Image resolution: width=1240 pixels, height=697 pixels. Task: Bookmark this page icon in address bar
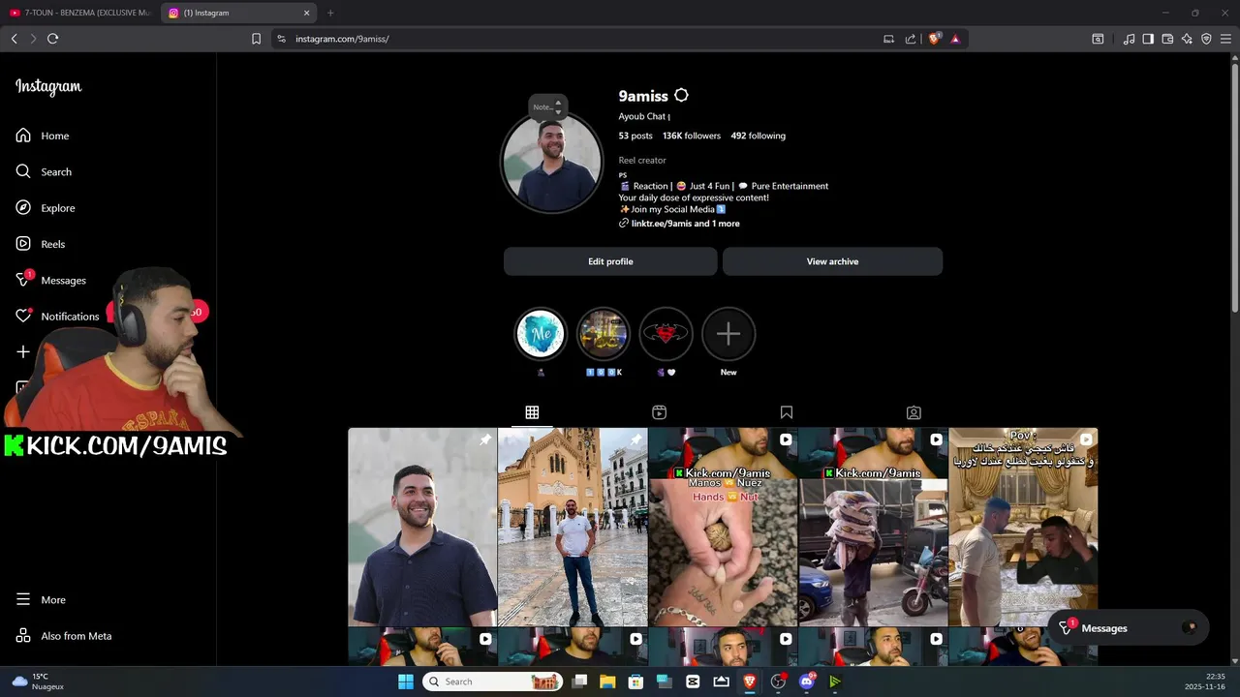click(256, 39)
